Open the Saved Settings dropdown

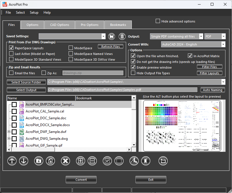103,36
